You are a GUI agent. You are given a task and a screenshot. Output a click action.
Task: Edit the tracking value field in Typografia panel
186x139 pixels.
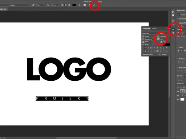(164, 39)
